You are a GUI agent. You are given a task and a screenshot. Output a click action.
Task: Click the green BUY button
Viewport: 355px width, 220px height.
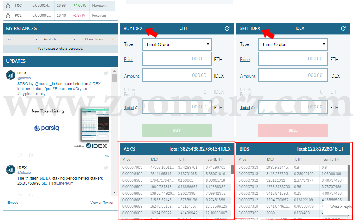[177, 131]
